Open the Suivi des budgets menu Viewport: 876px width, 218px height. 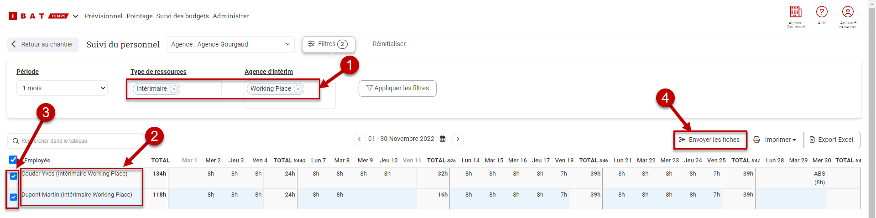coord(182,16)
